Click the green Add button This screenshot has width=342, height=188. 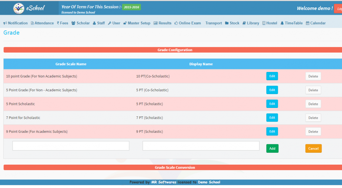click(272, 148)
